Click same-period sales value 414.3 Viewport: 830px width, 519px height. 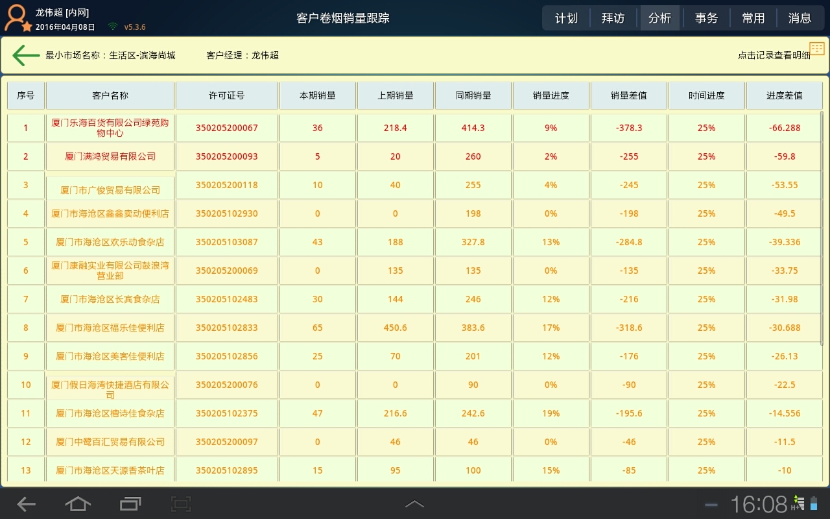pyautogui.click(x=473, y=128)
